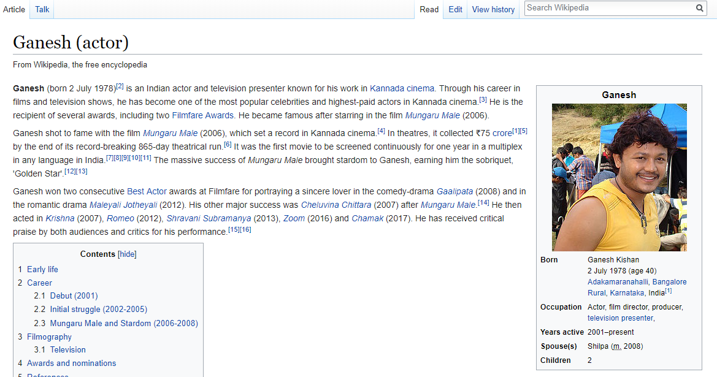Go to Initial struggle (2002-2005) subsection
The height and width of the screenshot is (377, 717).
pos(99,310)
